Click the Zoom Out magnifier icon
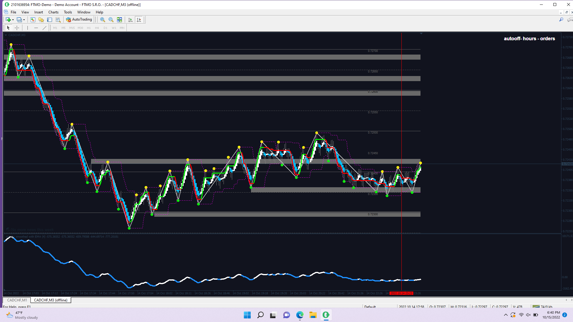This screenshot has width=573, height=322. coord(111,20)
